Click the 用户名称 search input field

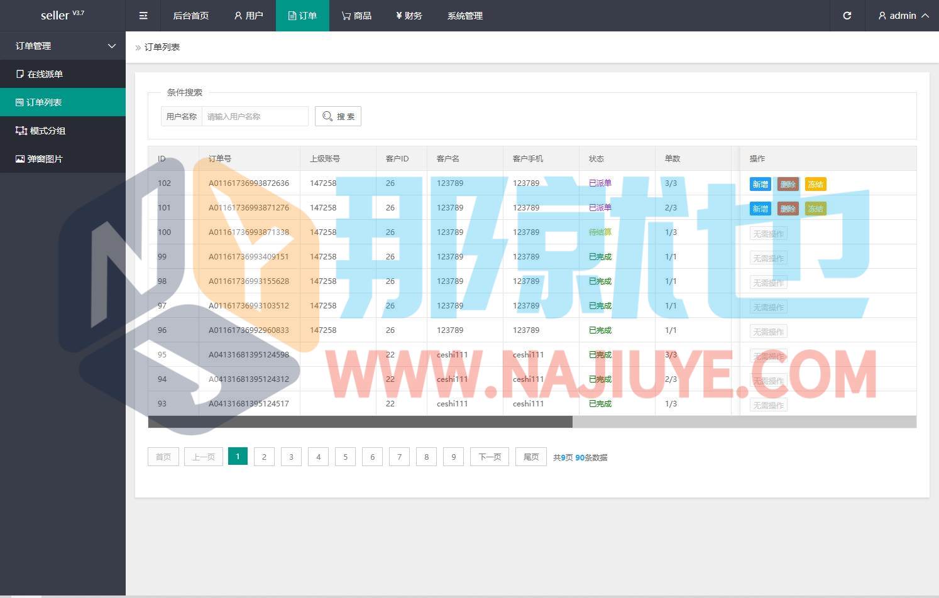[255, 116]
